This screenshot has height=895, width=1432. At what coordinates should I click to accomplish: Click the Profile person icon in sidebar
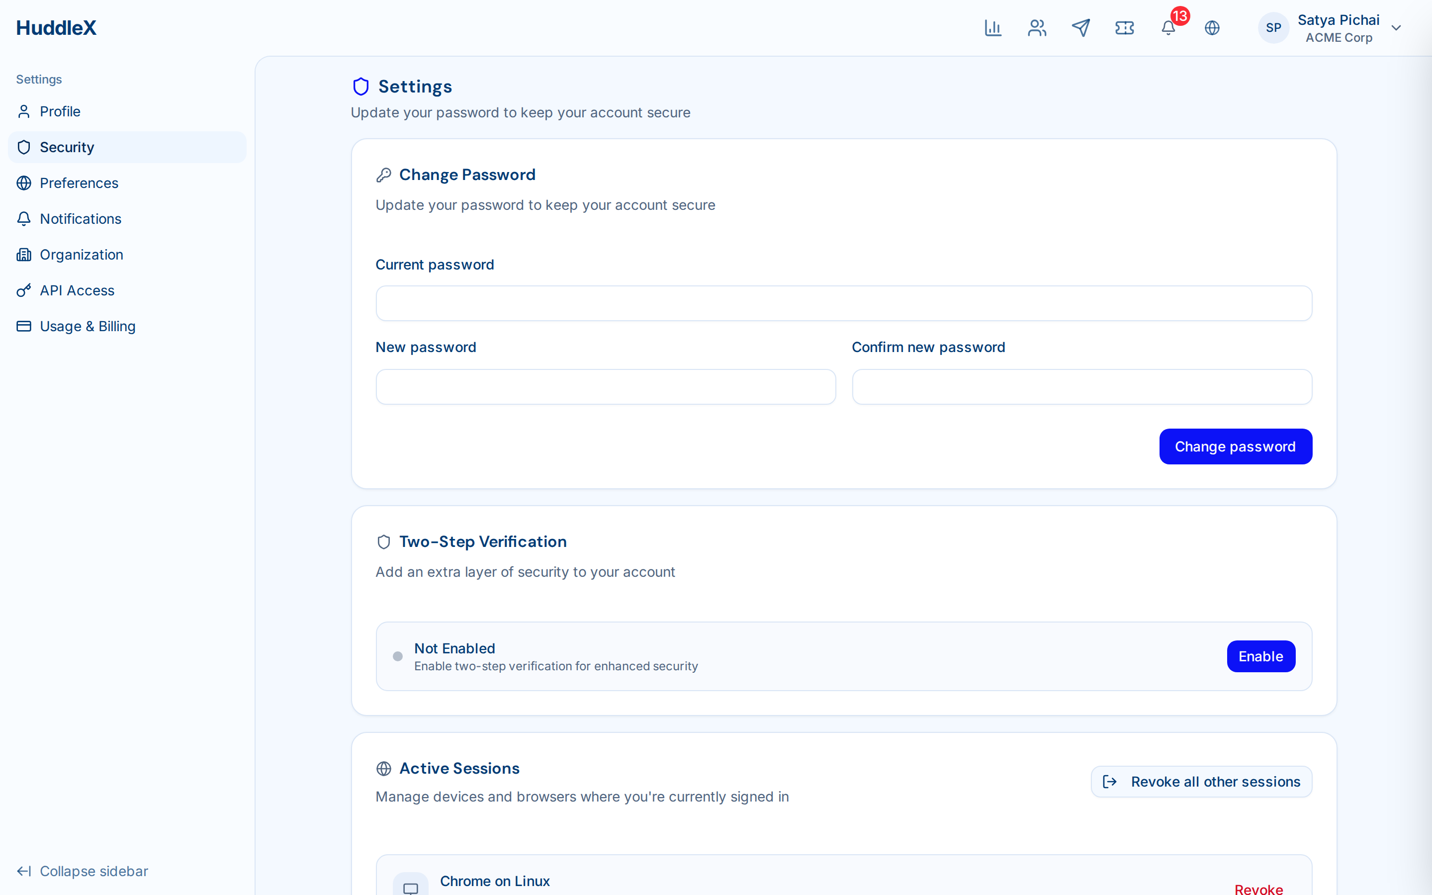coord(24,111)
